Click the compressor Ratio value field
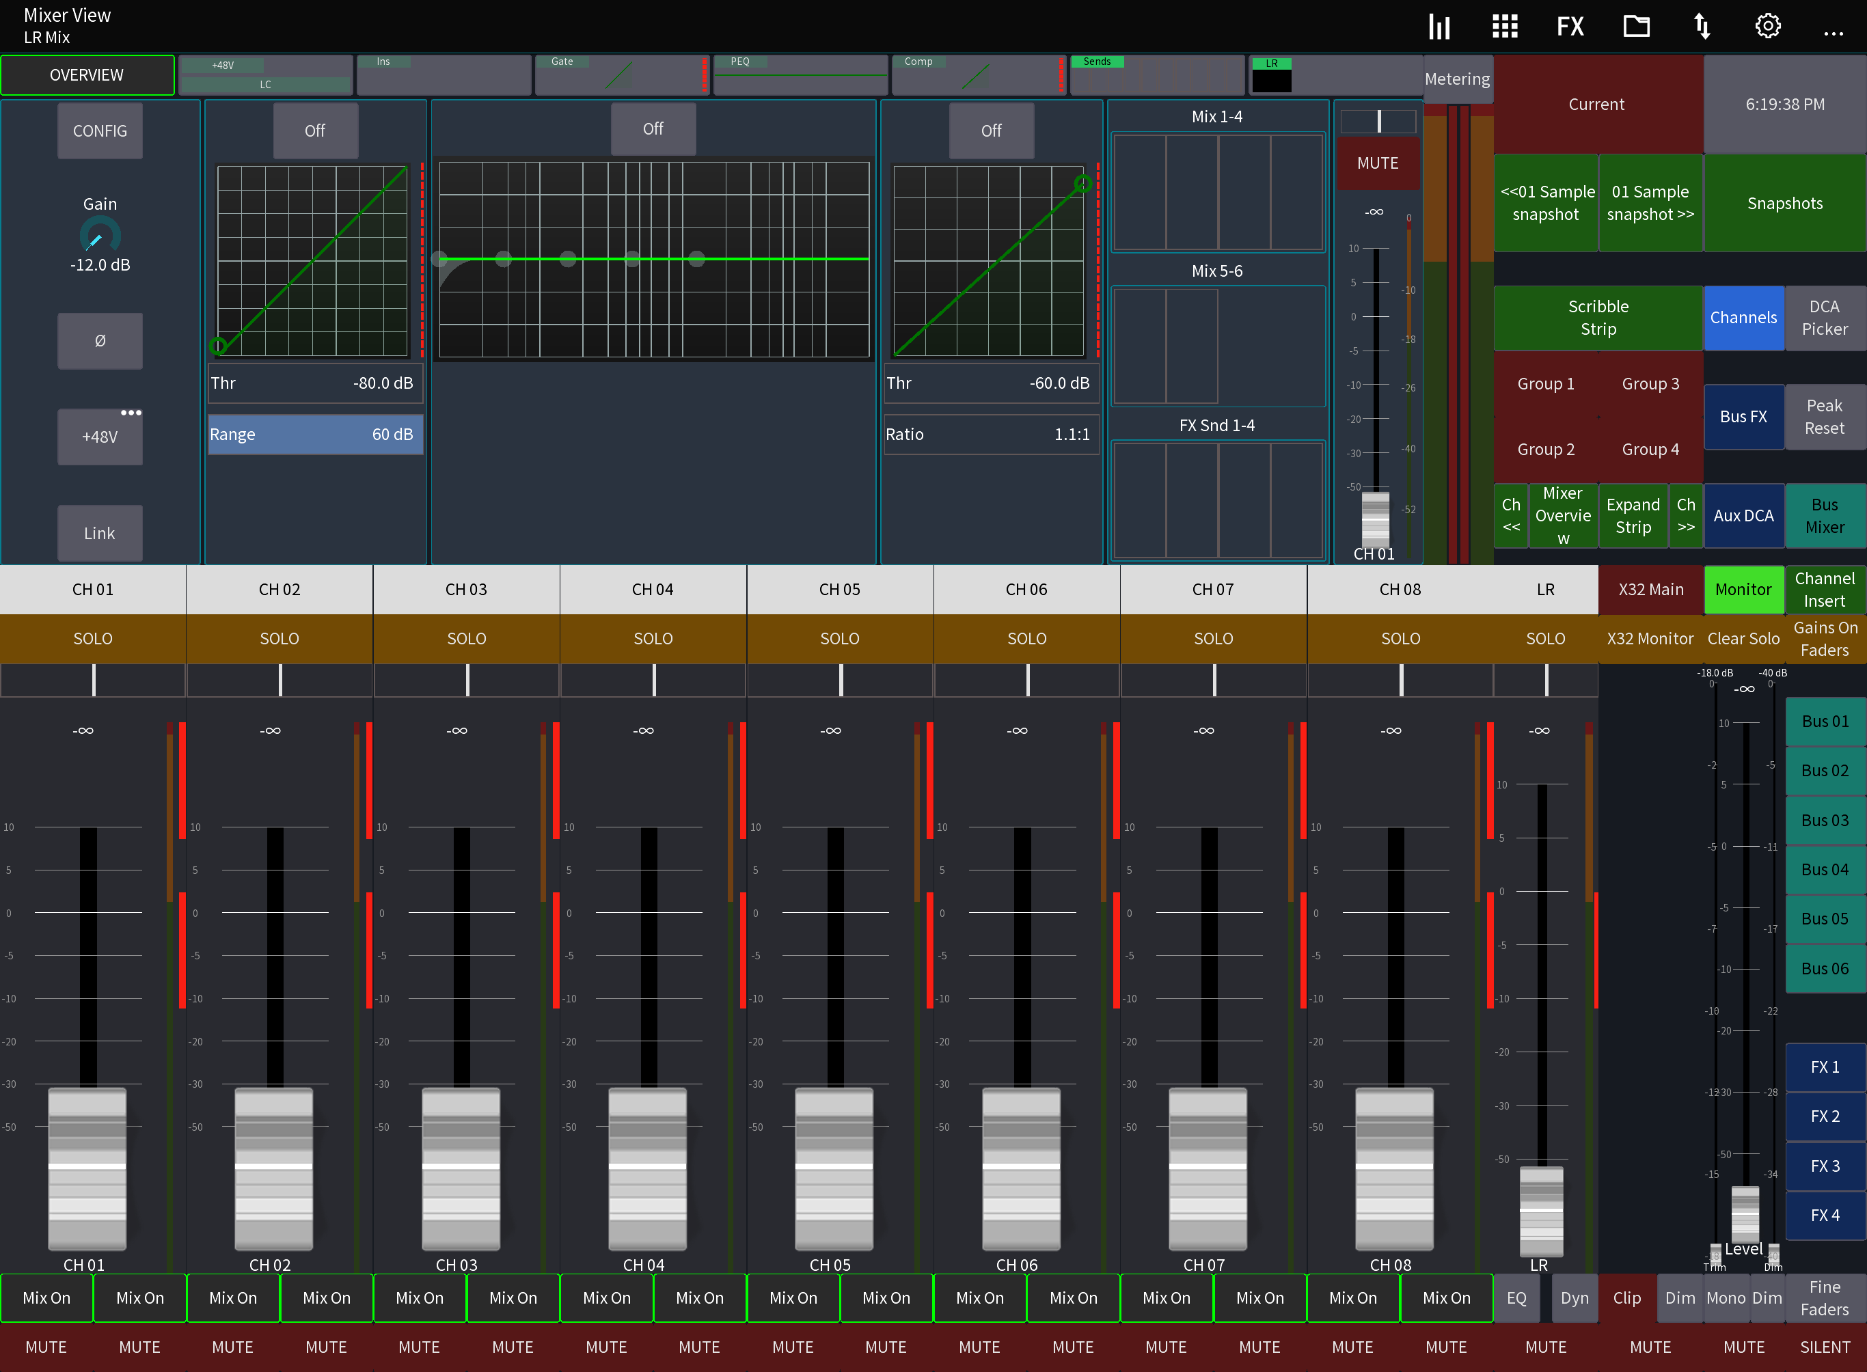The height and width of the screenshot is (1372, 1867). [x=991, y=433]
